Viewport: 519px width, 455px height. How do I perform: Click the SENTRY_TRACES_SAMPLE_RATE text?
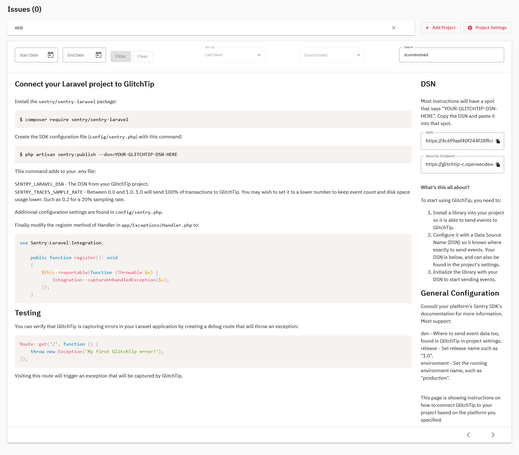49,192
